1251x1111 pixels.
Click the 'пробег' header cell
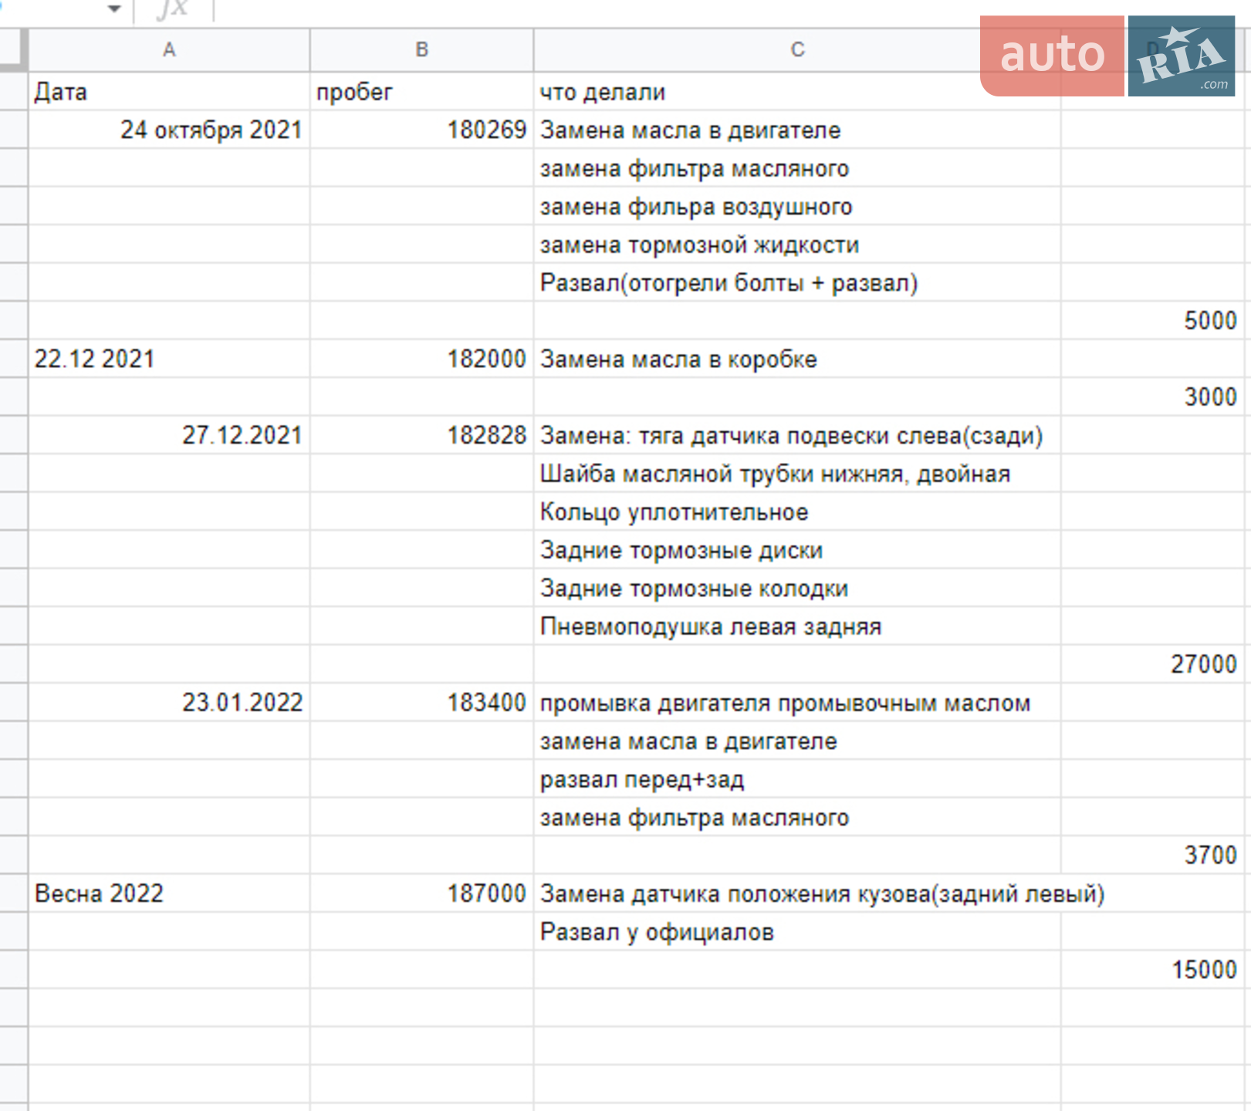(421, 92)
